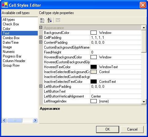The image size is (148, 137).
Task: Select the LeftButtonText property name
Action: click(55, 91)
